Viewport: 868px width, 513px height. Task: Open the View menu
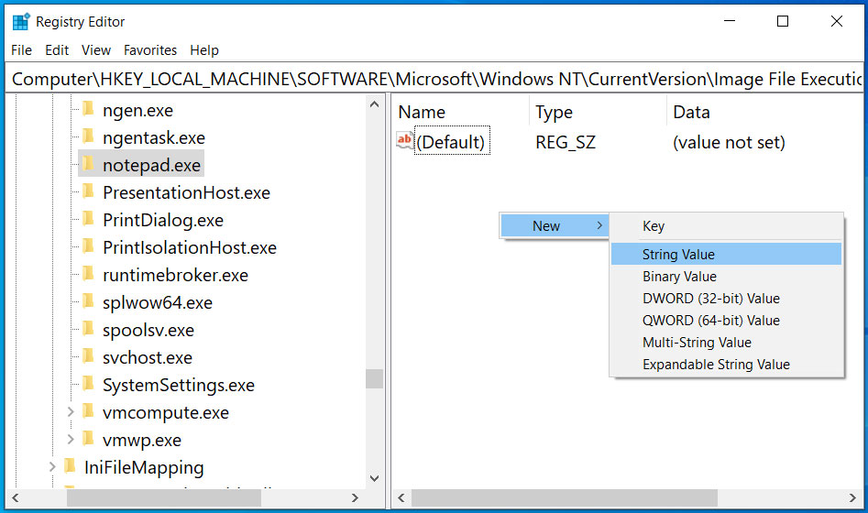pos(96,50)
